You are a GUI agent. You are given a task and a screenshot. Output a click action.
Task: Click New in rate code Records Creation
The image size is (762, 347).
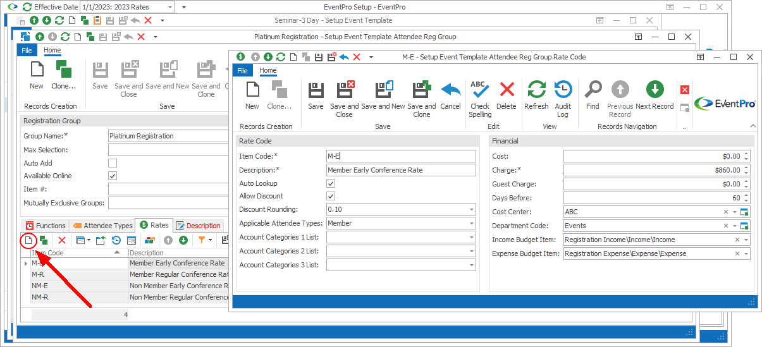click(252, 95)
